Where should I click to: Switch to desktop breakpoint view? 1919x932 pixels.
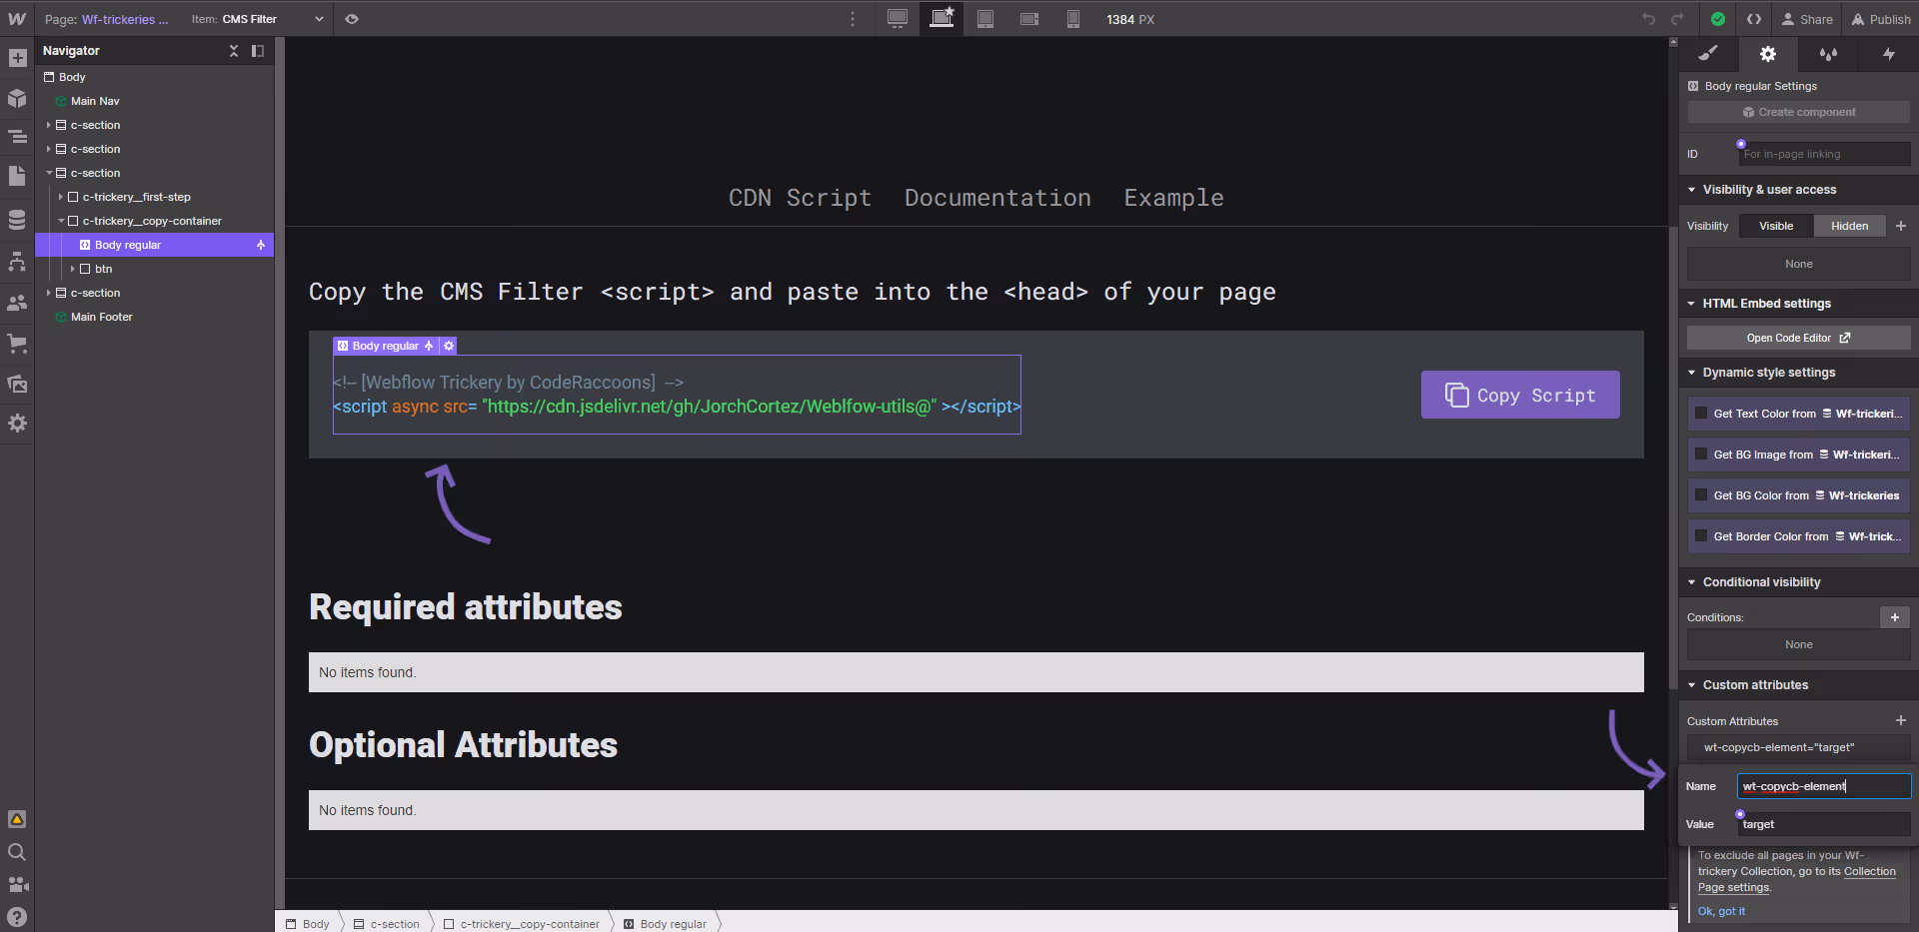pyautogui.click(x=898, y=19)
